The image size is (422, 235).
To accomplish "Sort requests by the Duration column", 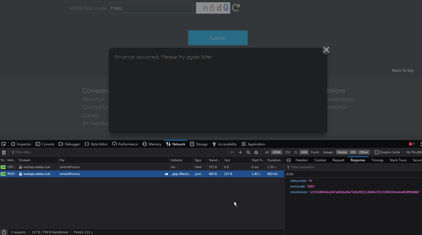I will [x=275, y=160].
